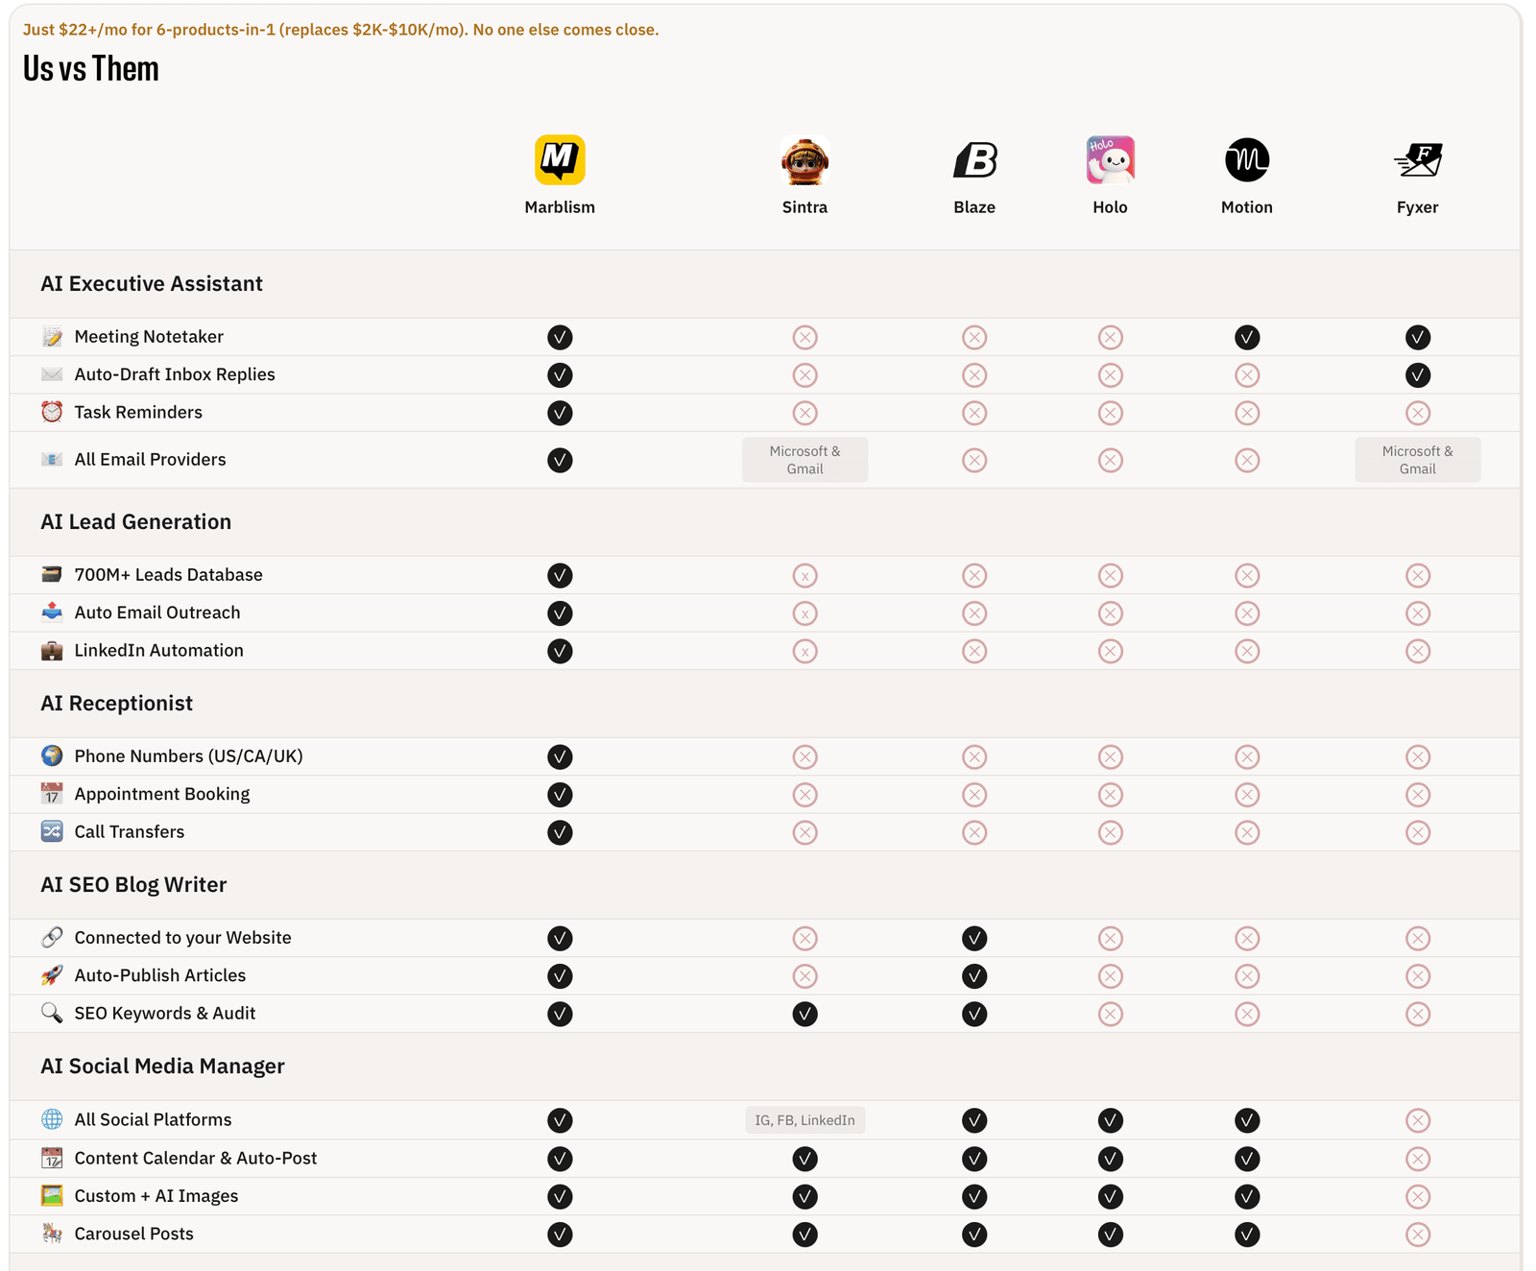Click the Fyxer envelope logo
1536x1271 pixels.
pyautogui.click(x=1418, y=159)
